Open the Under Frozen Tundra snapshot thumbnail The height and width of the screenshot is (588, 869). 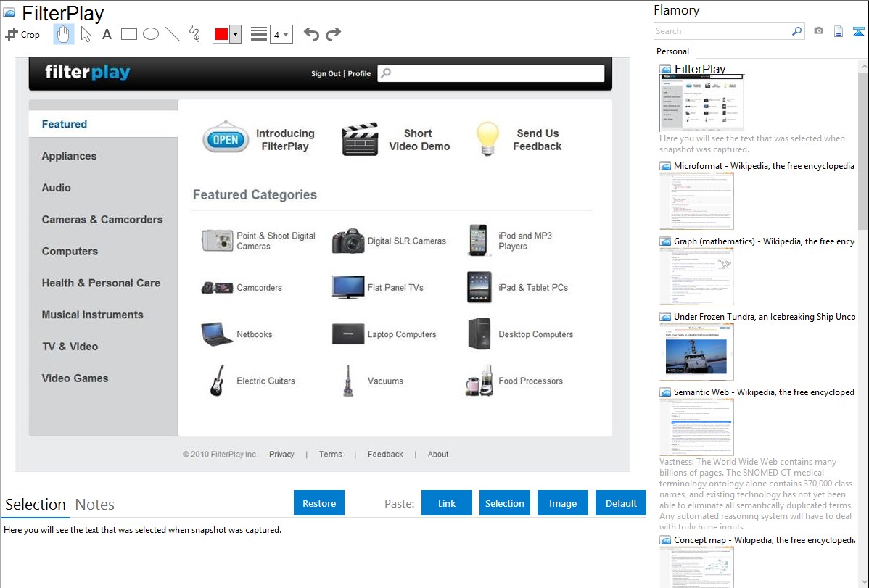point(696,352)
